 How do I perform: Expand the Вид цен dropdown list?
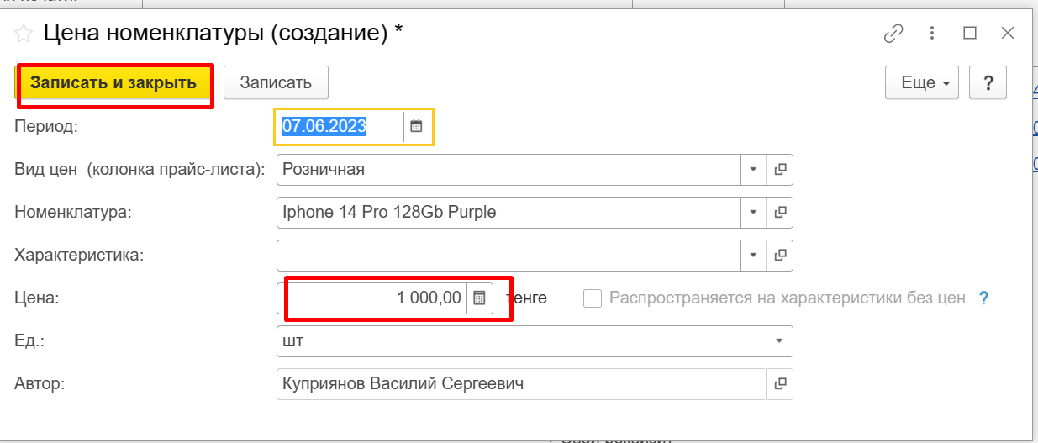753,170
